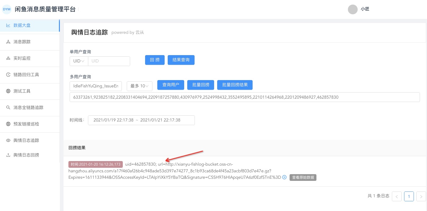The image size is (427, 211).
Task: Select 舆情日志追踪 menu item
Action: [x=30, y=140]
